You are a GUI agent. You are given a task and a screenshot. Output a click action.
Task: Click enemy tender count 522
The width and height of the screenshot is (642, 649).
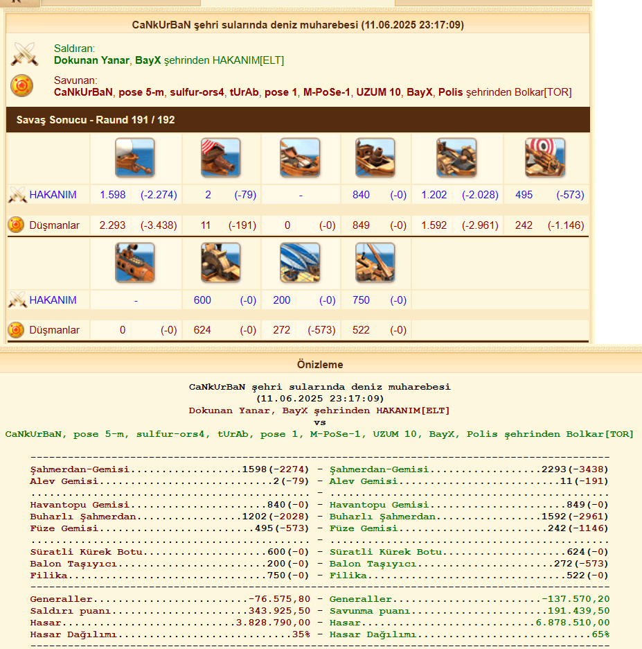tap(361, 330)
